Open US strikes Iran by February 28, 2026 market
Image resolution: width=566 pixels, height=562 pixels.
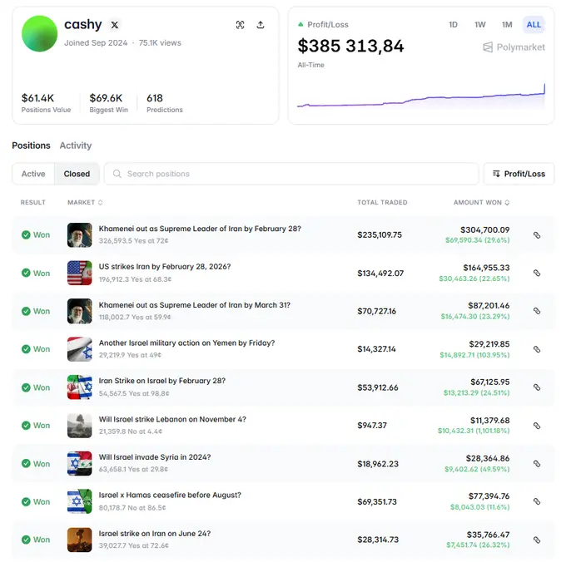pos(165,266)
